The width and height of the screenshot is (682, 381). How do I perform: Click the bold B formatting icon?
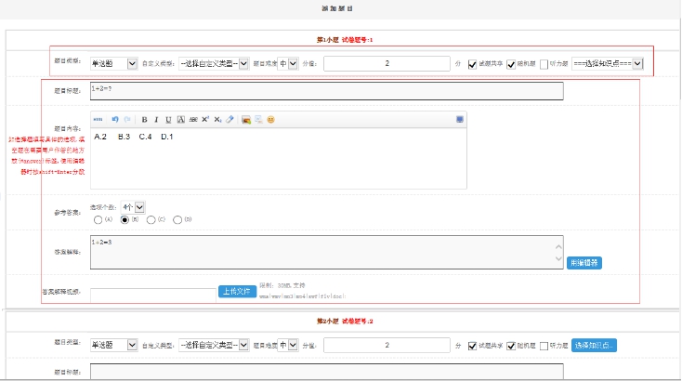pos(144,120)
